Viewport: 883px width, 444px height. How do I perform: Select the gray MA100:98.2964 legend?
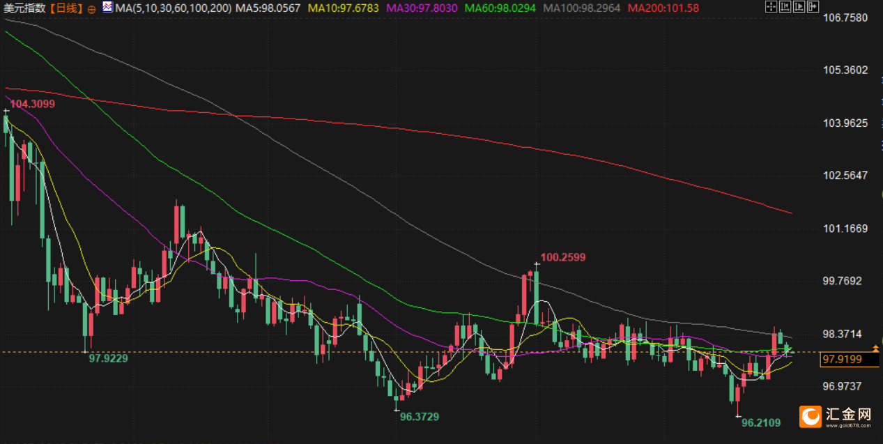point(583,8)
